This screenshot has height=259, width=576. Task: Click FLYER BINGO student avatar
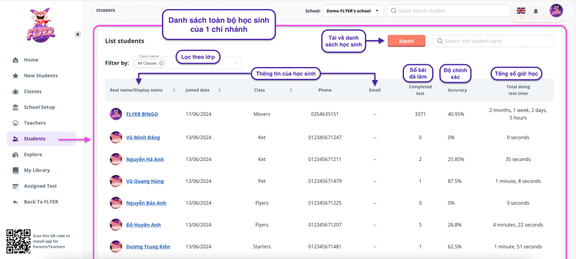pyautogui.click(x=116, y=114)
